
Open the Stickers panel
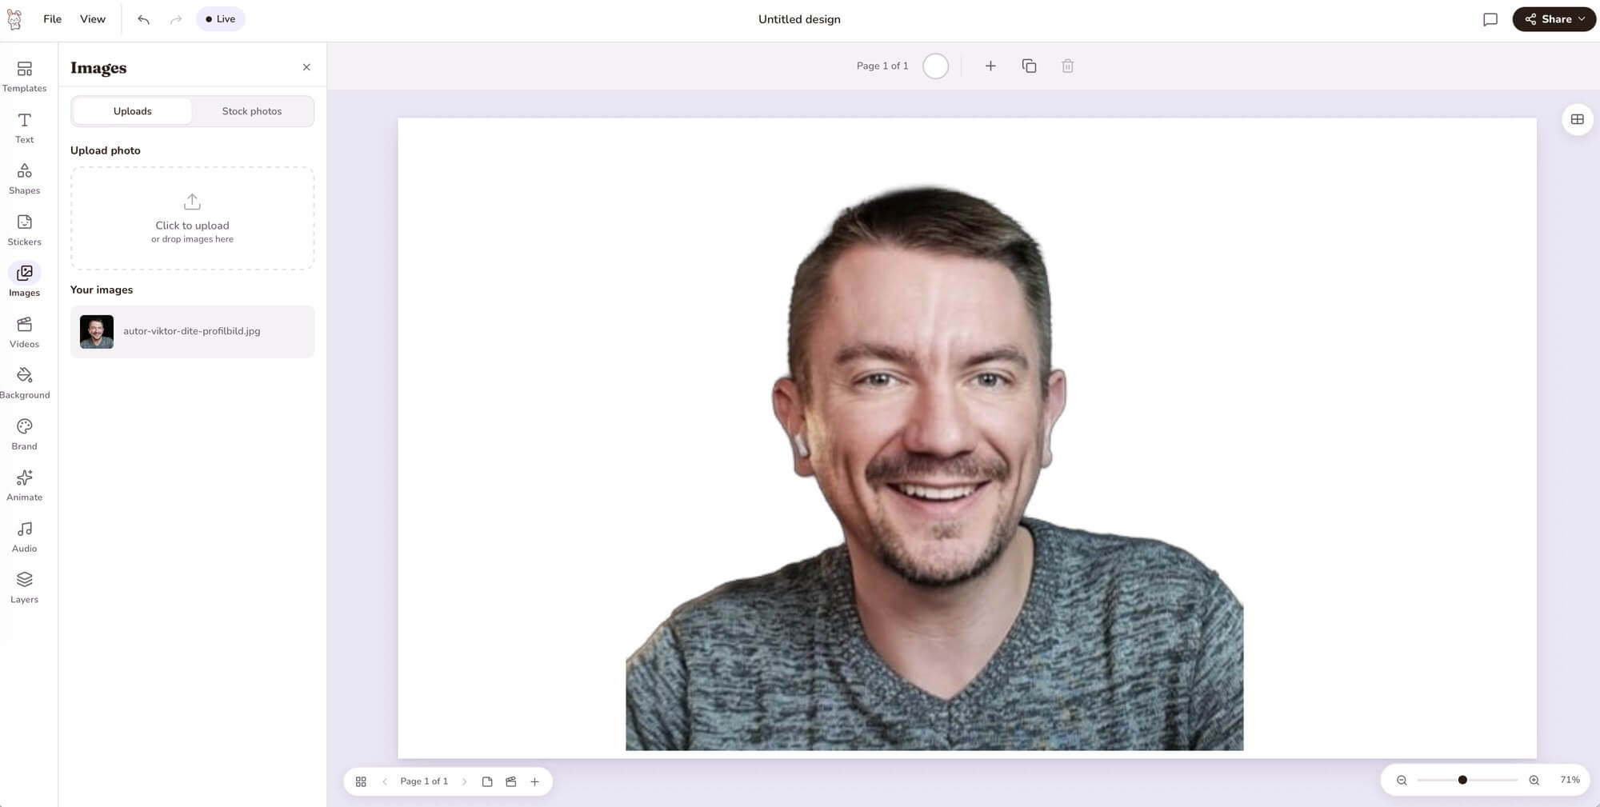coord(24,230)
